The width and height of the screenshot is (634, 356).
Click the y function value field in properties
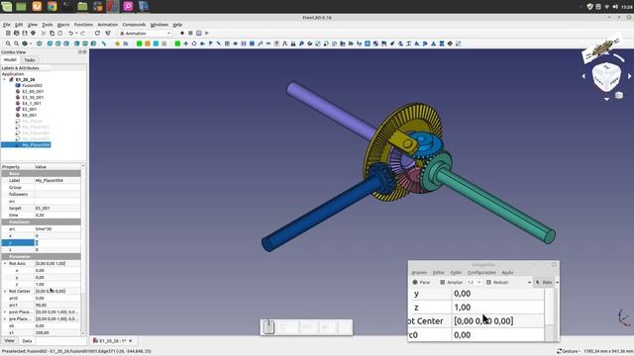pyautogui.click(x=57, y=243)
